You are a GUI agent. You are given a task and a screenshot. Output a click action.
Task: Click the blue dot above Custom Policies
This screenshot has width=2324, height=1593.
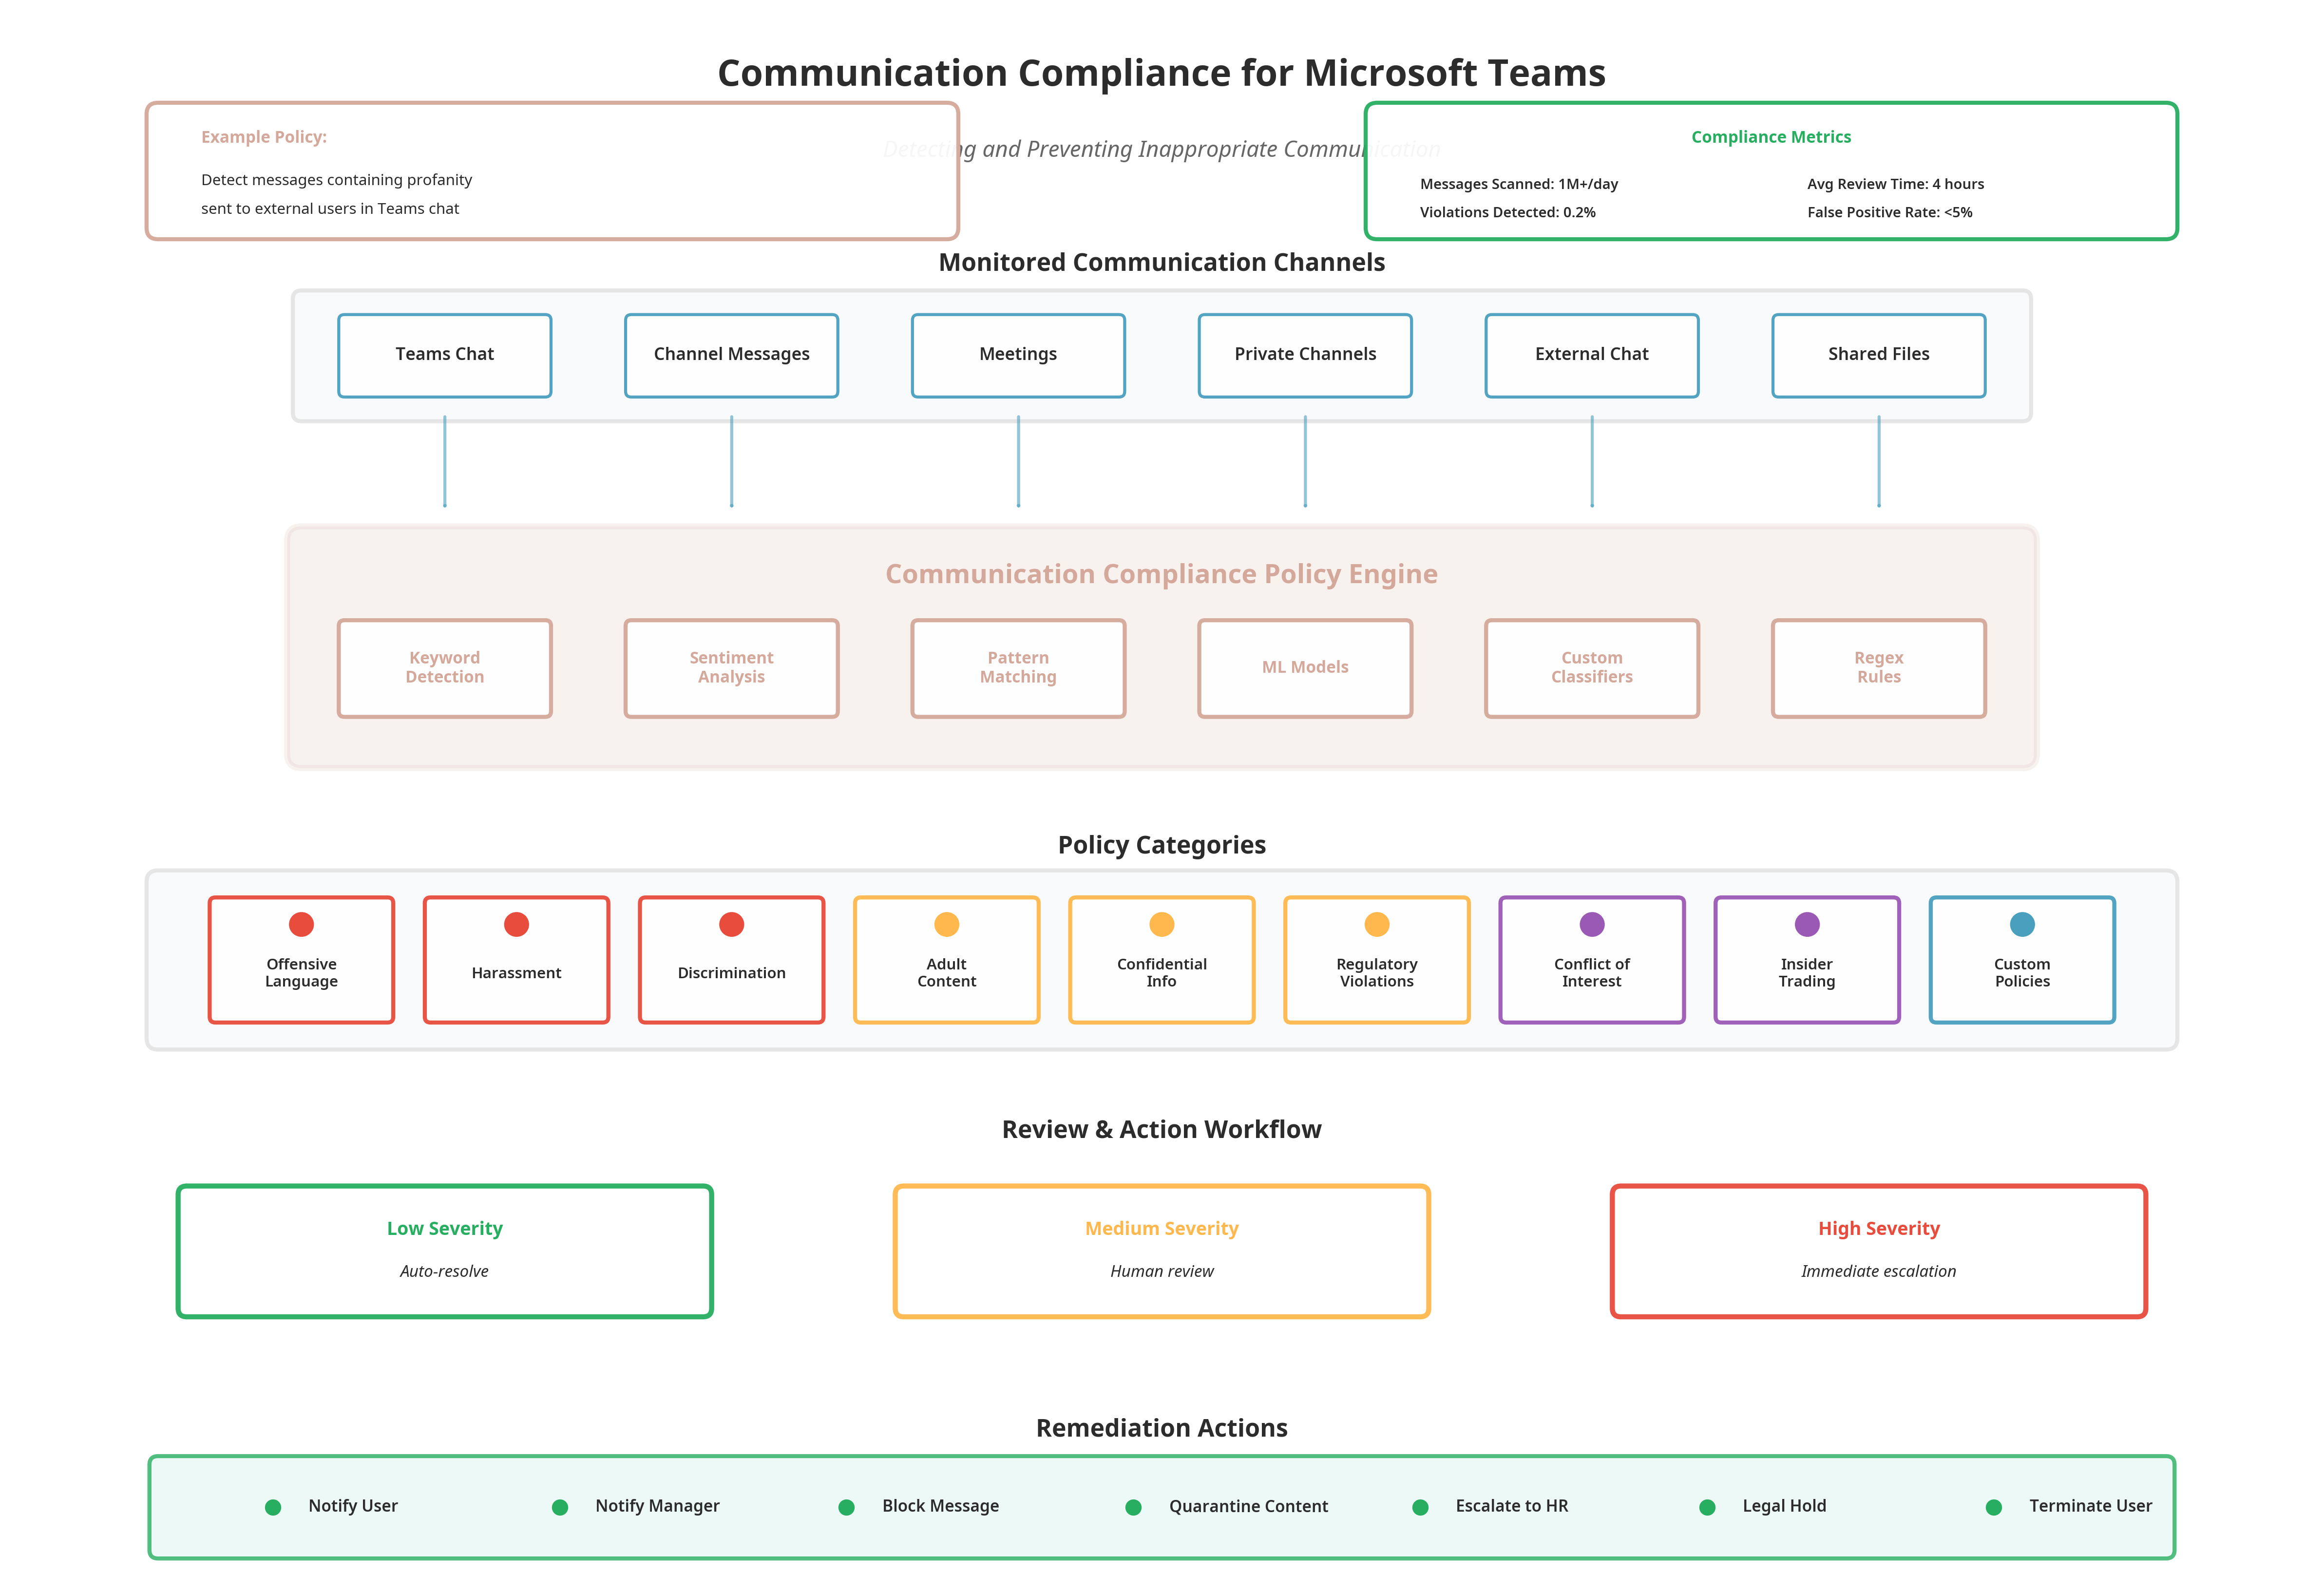(2021, 924)
